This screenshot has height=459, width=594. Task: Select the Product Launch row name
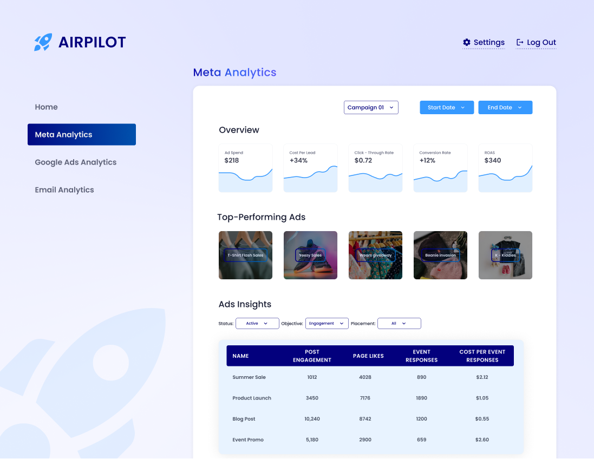pos(252,398)
